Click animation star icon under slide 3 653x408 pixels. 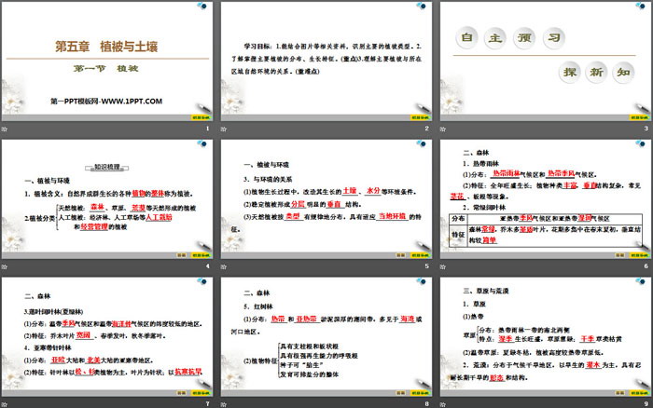click(x=443, y=129)
